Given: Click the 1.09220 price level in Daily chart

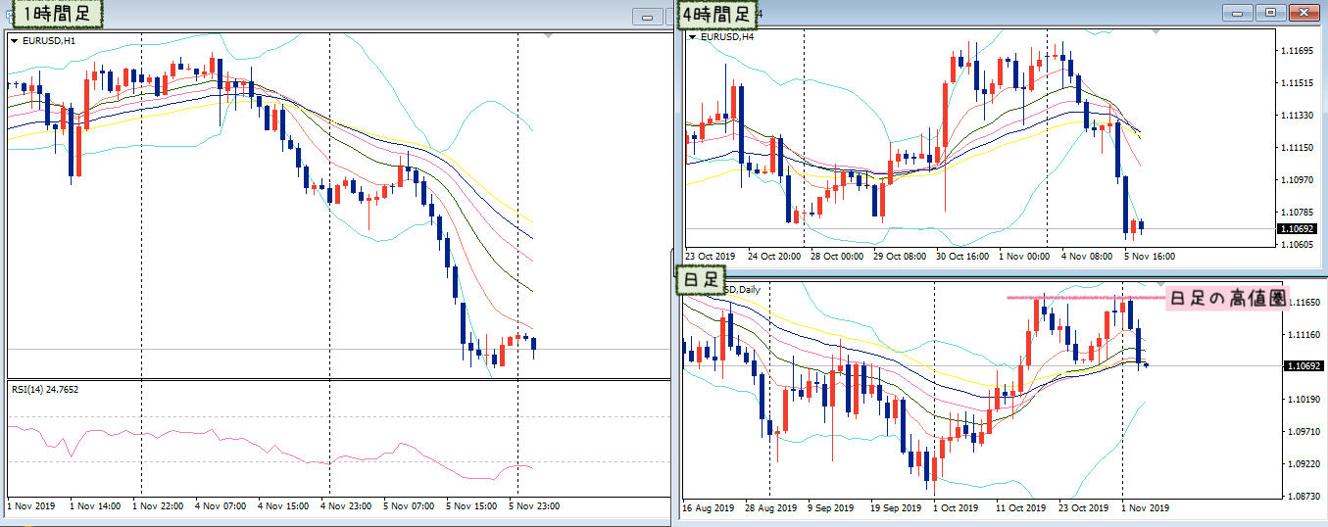Looking at the screenshot, I should 1303,463.
